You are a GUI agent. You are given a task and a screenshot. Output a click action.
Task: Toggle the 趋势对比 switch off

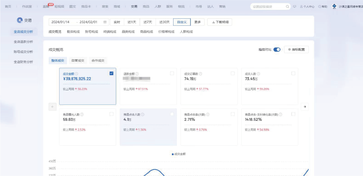[277, 50]
